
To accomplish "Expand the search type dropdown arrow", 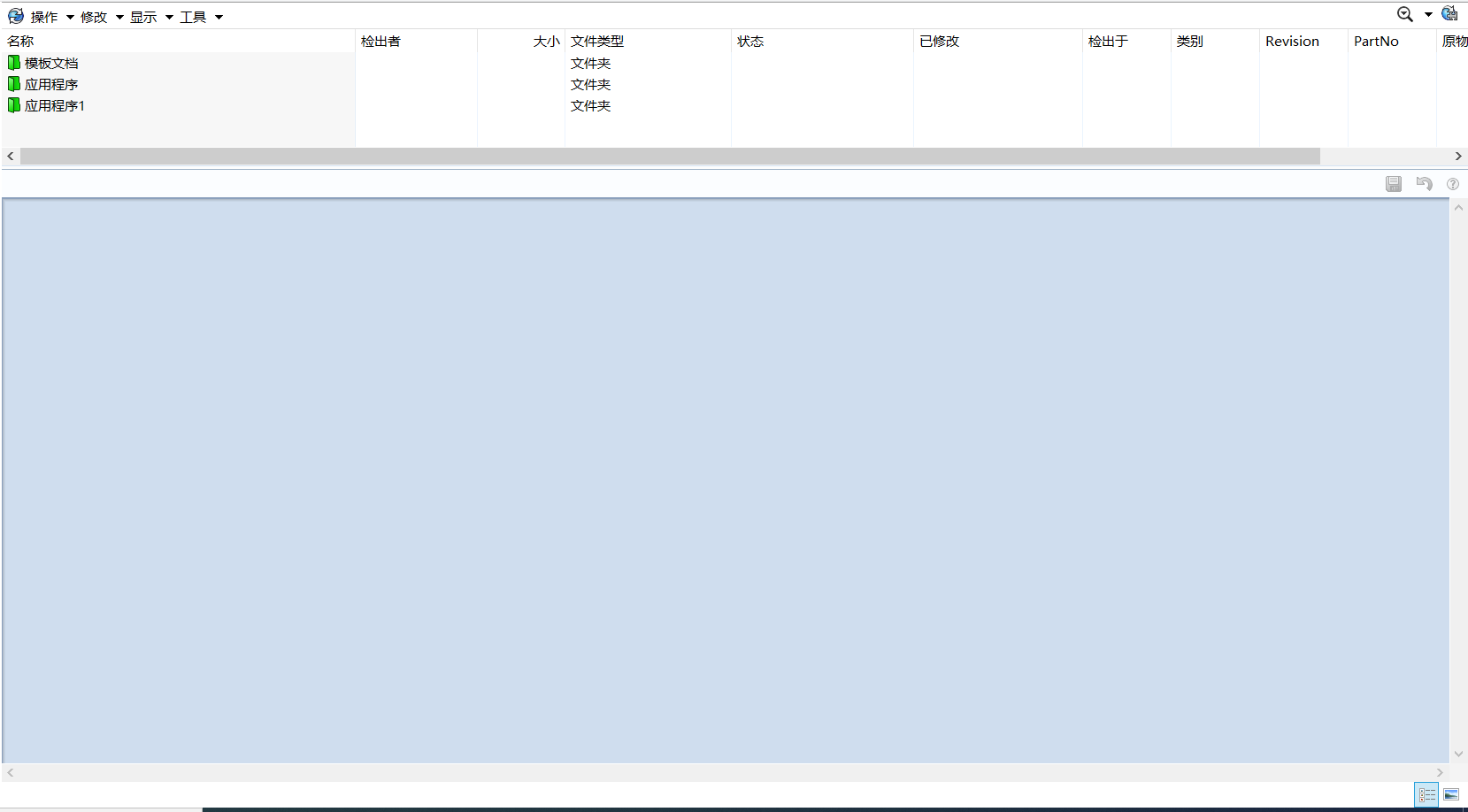I will (x=1428, y=15).
